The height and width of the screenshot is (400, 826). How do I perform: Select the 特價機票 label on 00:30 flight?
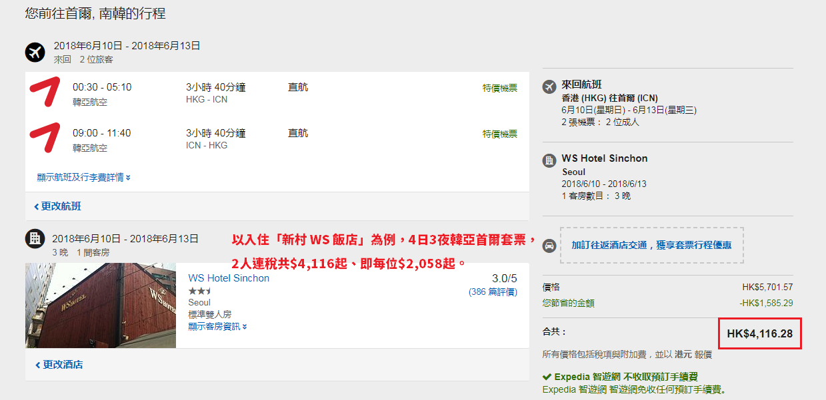500,88
